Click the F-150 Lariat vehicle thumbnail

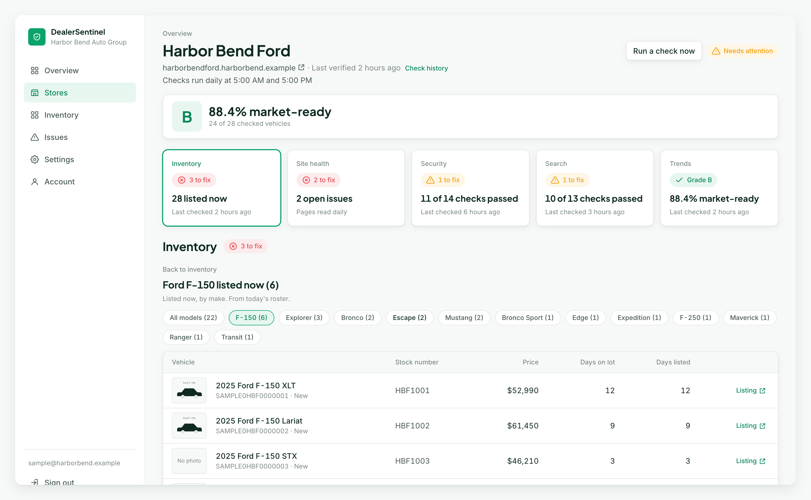189,426
